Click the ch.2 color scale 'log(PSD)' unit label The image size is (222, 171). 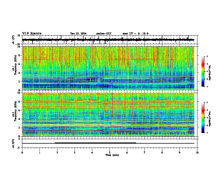point(210,119)
